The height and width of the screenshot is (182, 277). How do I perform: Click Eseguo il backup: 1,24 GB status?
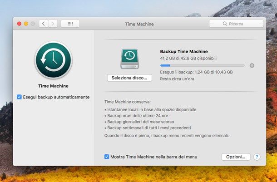point(196,72)
